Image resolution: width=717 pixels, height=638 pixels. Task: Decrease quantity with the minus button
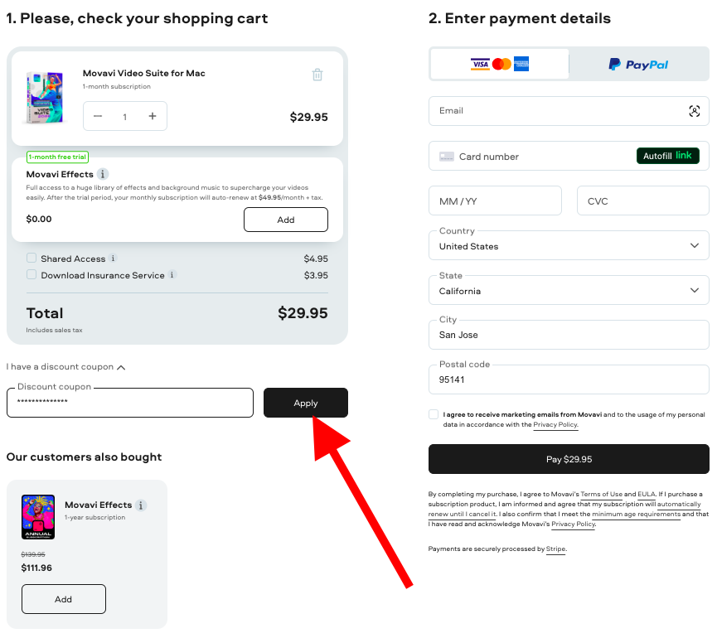tap(98, 117)
